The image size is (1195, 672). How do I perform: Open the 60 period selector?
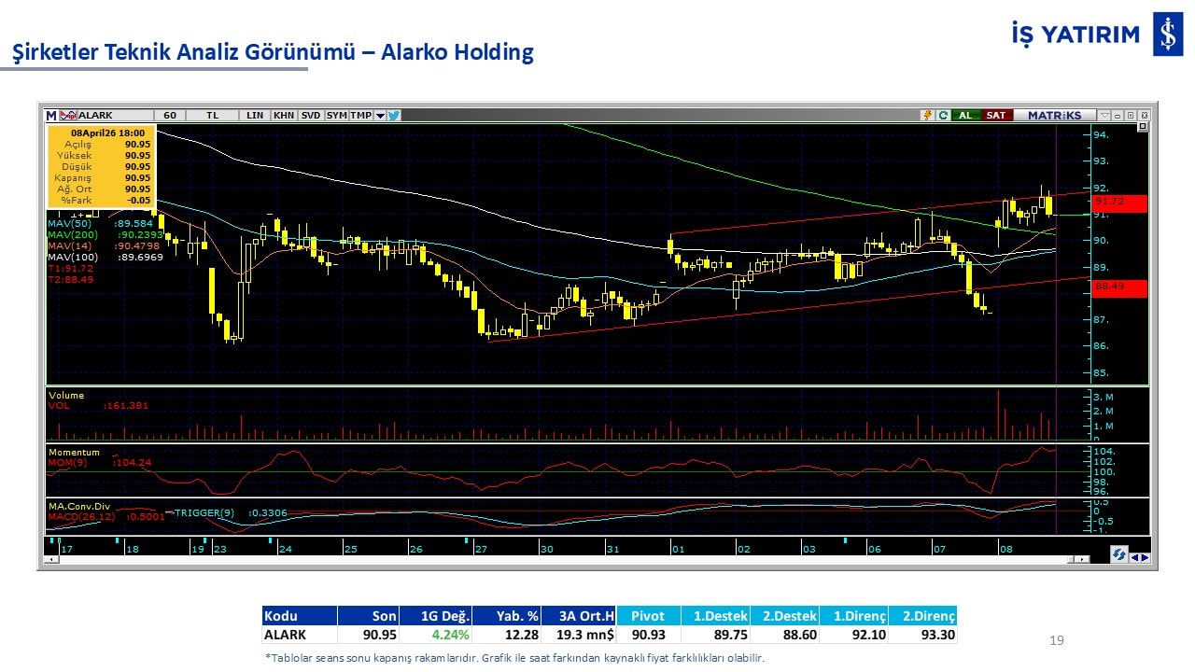pyautogui.click(x=170, y=116)
